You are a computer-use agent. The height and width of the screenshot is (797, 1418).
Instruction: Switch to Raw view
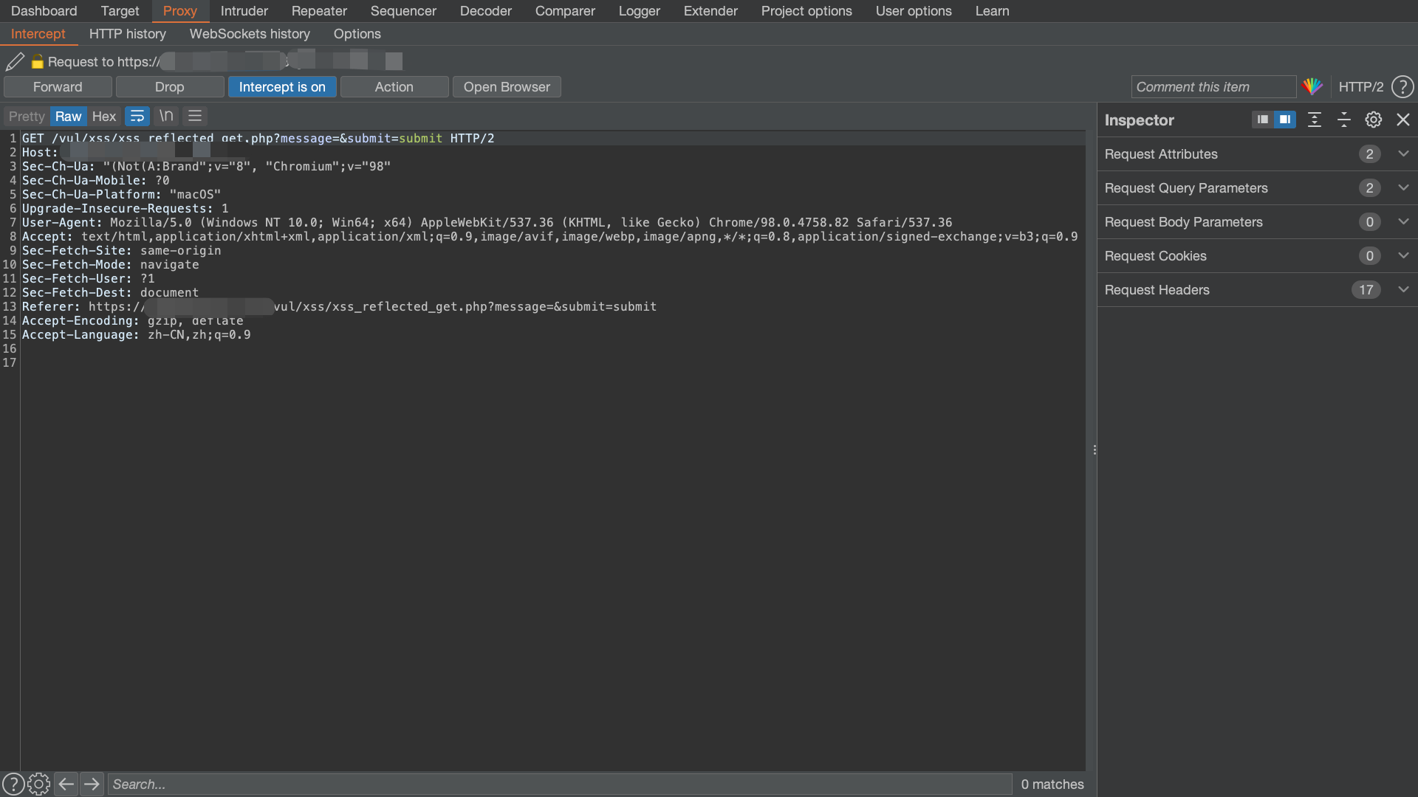point(68,117)
